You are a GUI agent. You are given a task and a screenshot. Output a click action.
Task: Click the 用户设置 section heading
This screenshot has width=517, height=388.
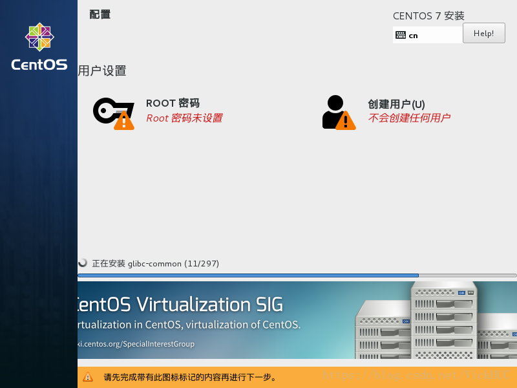102,70
